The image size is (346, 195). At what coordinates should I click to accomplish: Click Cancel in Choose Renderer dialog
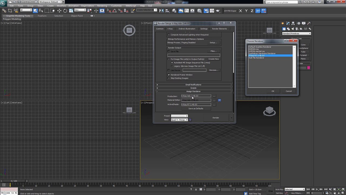[x=289, y=91]
